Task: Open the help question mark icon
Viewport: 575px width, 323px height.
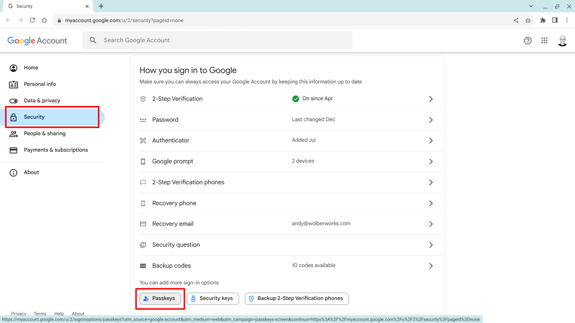Action: click(x=528, y=41)
